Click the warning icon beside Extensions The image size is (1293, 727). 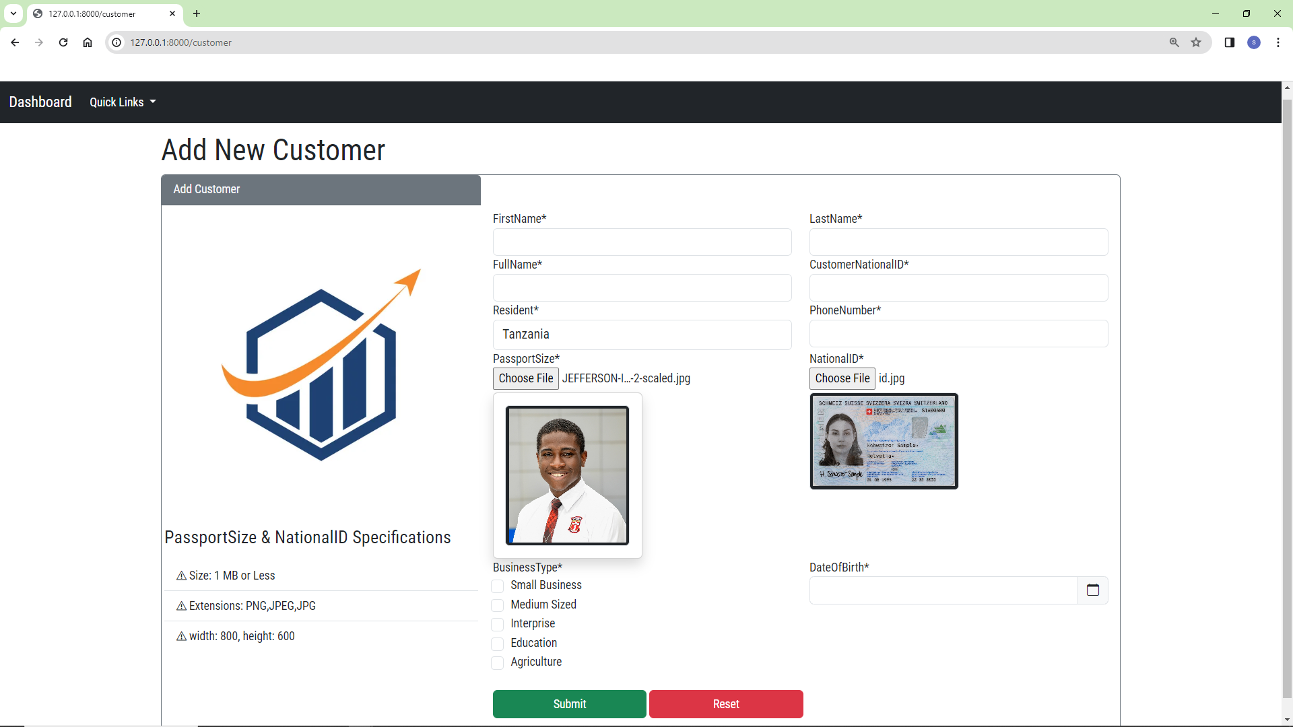click(x=181, y=606)
